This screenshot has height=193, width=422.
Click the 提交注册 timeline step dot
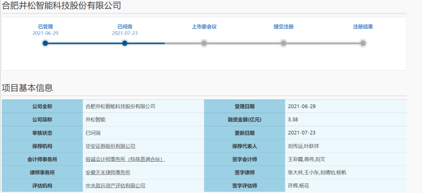click(283, 43)
